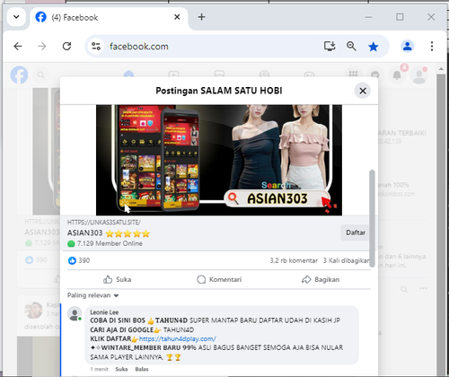Open zoom magnifier in address bar
The height and width of the screenshot is (377, 449).
point(351,47)
